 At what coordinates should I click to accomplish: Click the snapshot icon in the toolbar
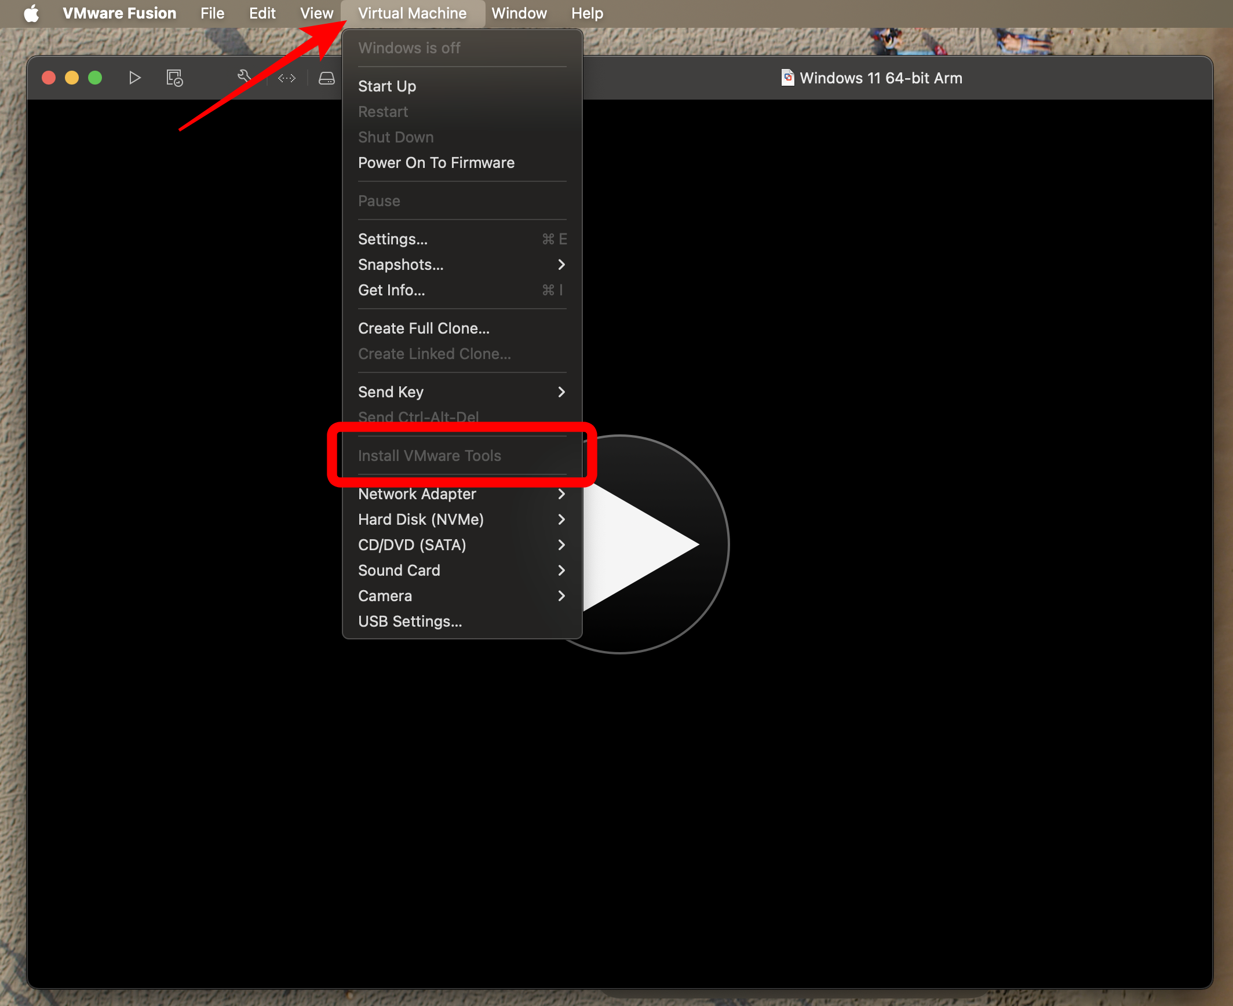coord(174,78)
